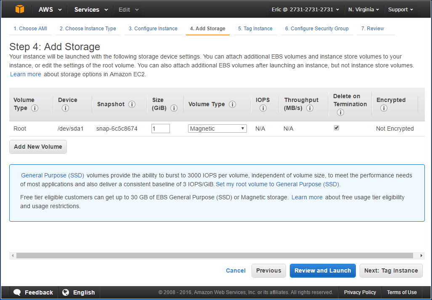This screenshot has width=432, height=300.
Task: Click the Not Encrypted value
Action: [x=395, y=129]
